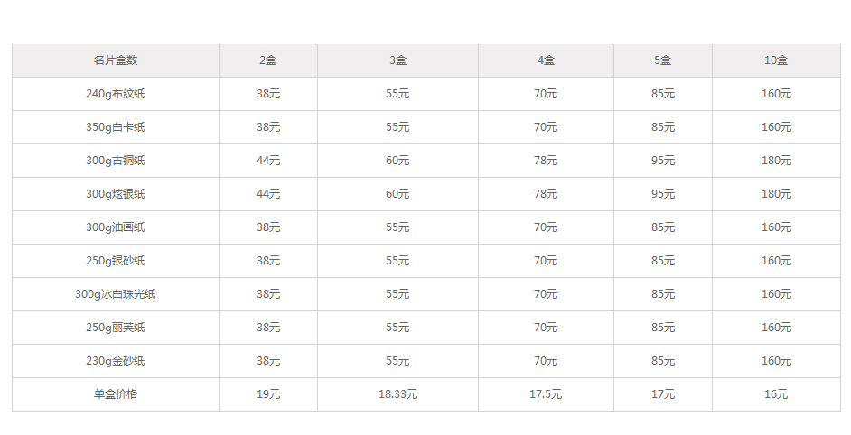Click the 300g冰白珠光纸 row label
The image size is (851, 435).
tap(116, 294)
